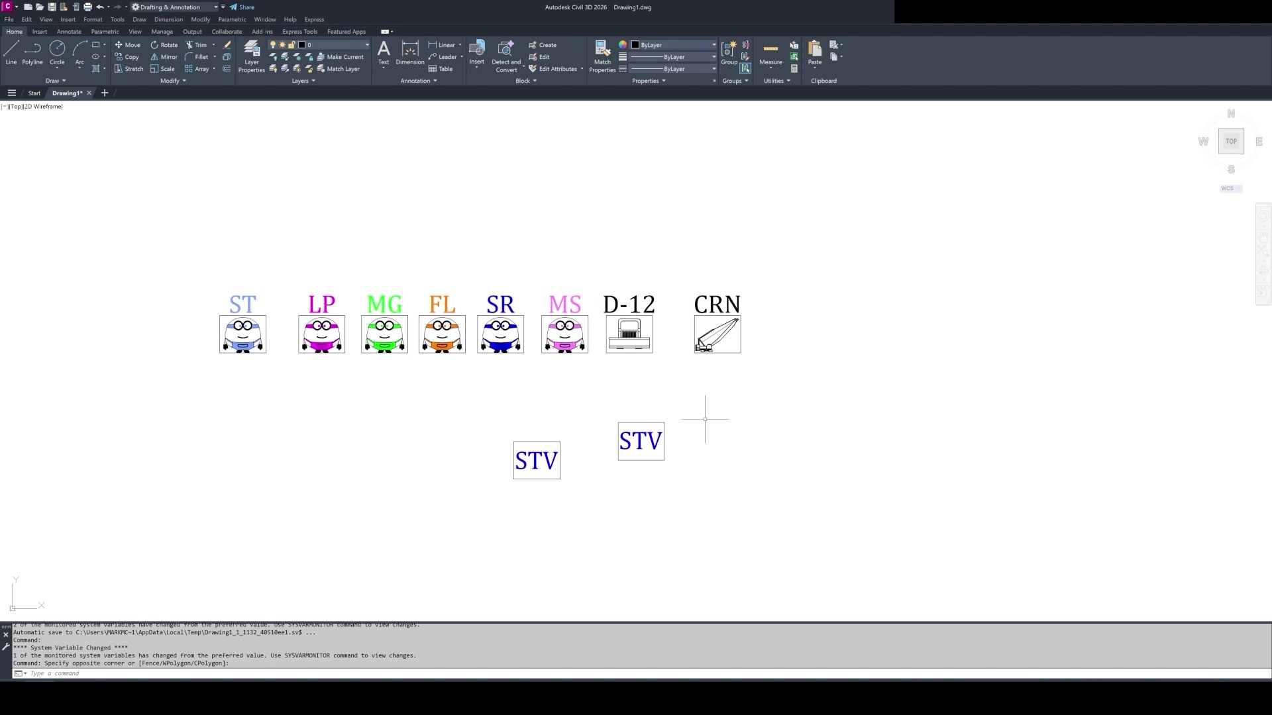Viewport: 1272px width, 715px height.
Task: Open the workspace Drafting & Annotation dropdown
Action: pyautogui.click(x=175, y=7)
